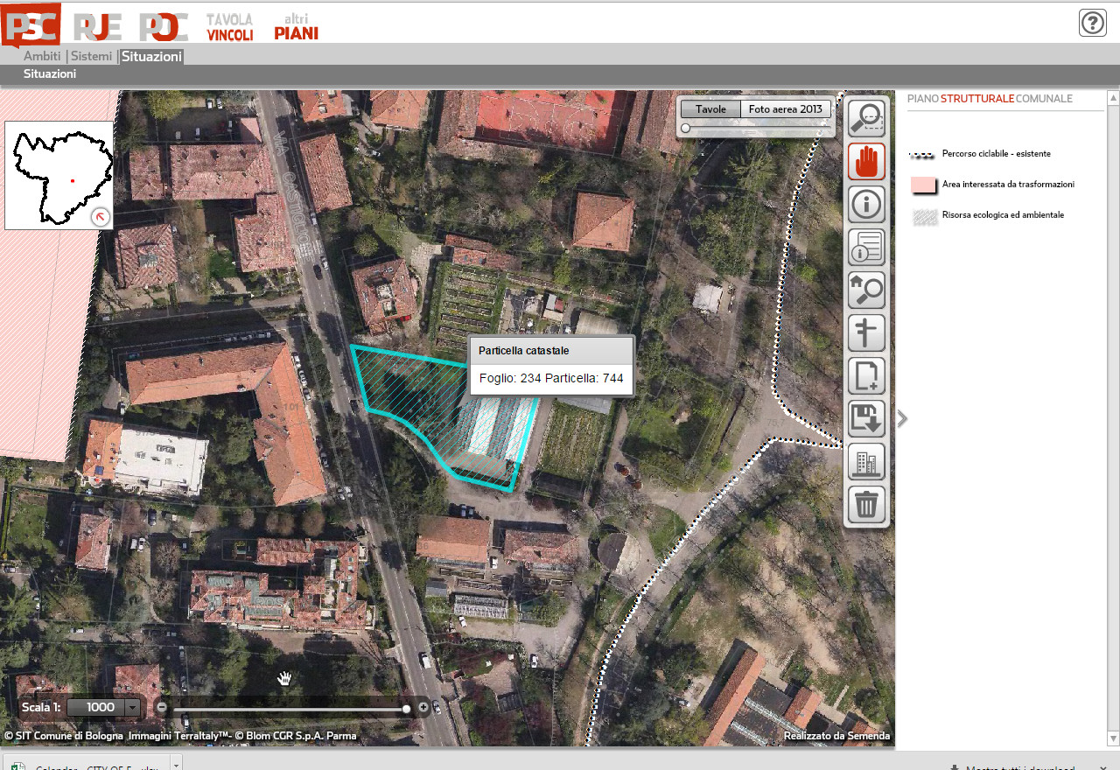Open the altri Piani section
Screen dimensions: 1120x770
(296, 27)
